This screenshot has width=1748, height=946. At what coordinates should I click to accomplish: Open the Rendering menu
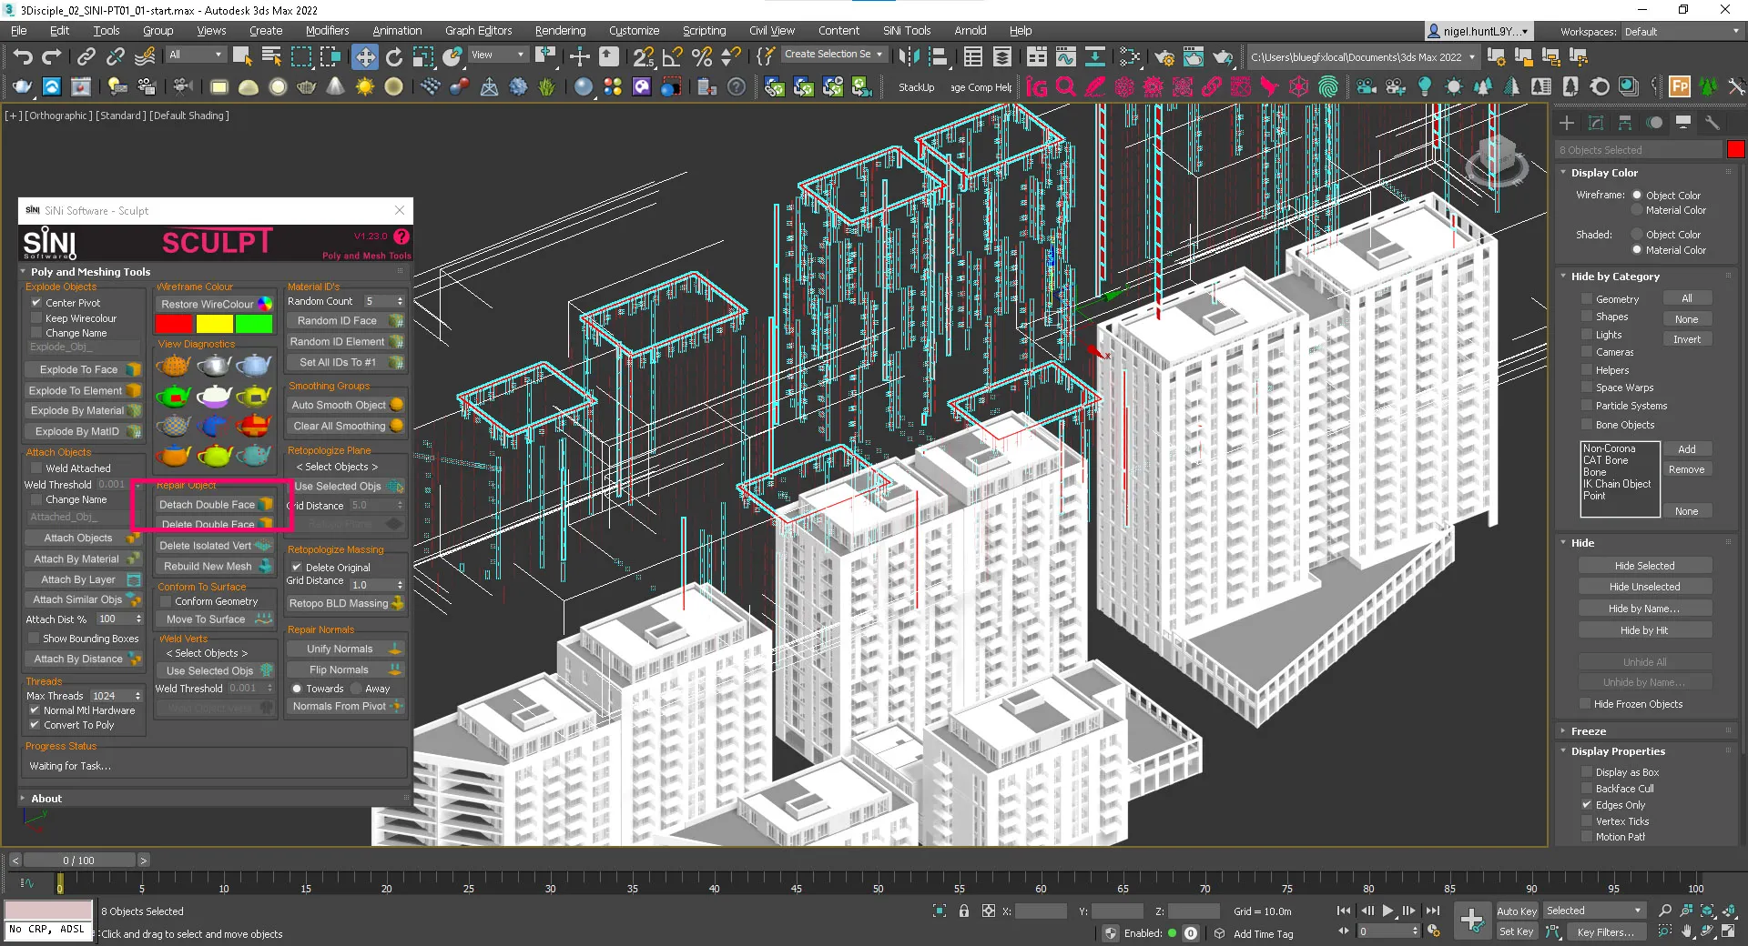pos(560,31)
